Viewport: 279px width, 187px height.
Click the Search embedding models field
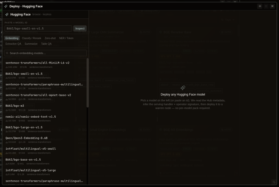click(x=45, y=53)
